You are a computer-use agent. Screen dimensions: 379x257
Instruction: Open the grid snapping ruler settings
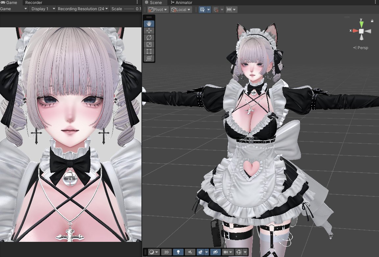coord(231,10)
